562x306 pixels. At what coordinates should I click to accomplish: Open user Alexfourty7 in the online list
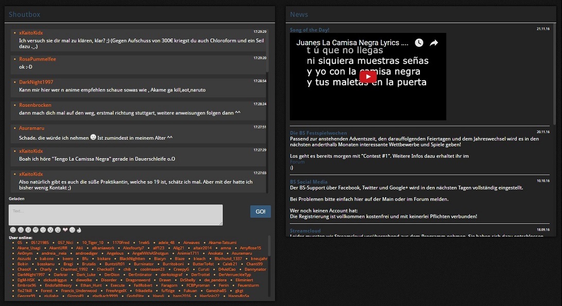click(133, 248)
